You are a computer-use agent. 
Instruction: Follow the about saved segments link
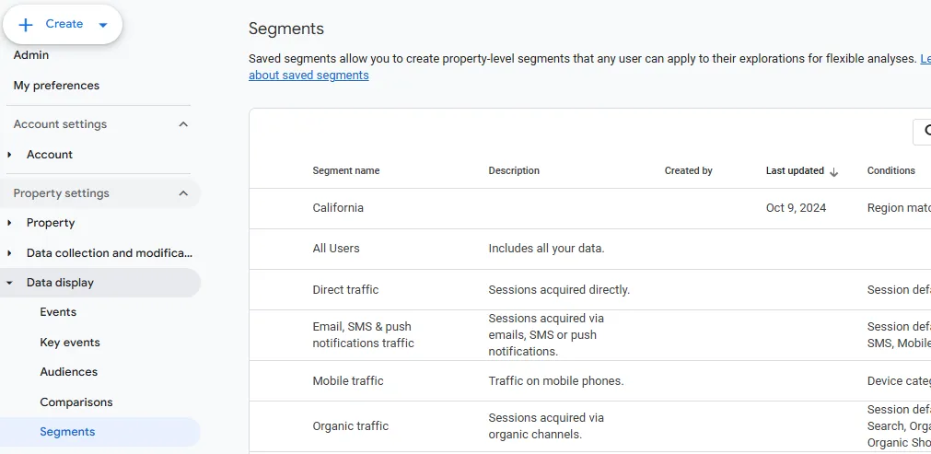point(308,76)
